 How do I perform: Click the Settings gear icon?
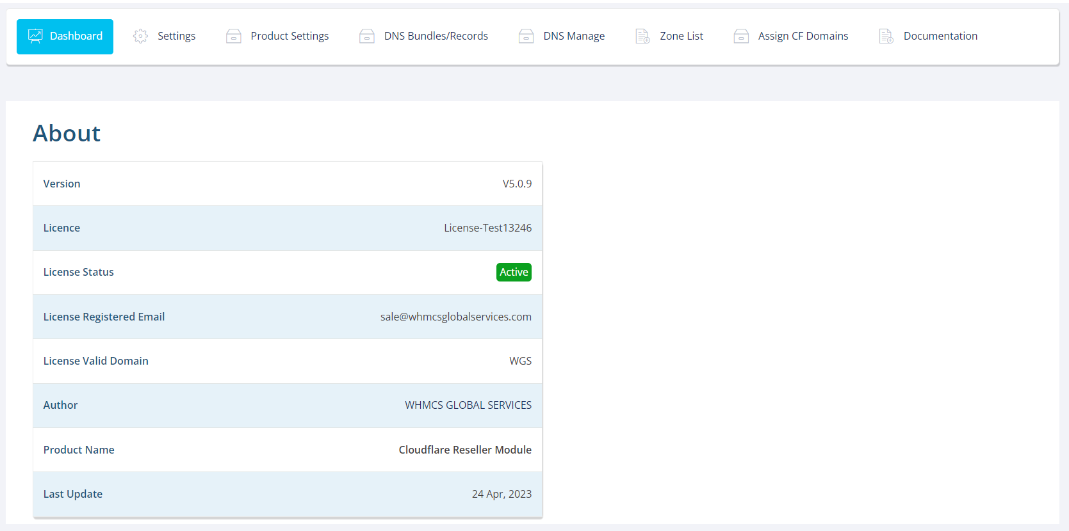click(140, 36)
